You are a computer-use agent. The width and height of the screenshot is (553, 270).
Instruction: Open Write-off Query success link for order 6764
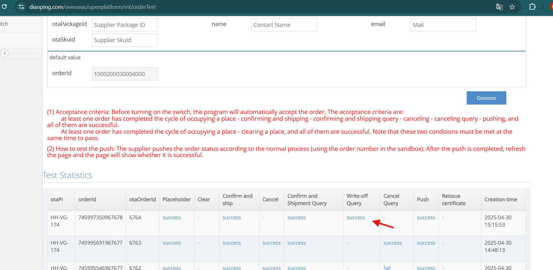[x=356, y=218]
